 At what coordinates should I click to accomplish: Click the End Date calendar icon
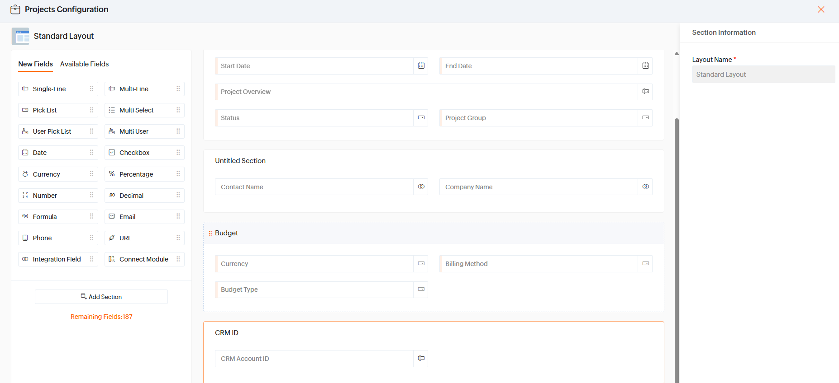click(x=645, y=66)
